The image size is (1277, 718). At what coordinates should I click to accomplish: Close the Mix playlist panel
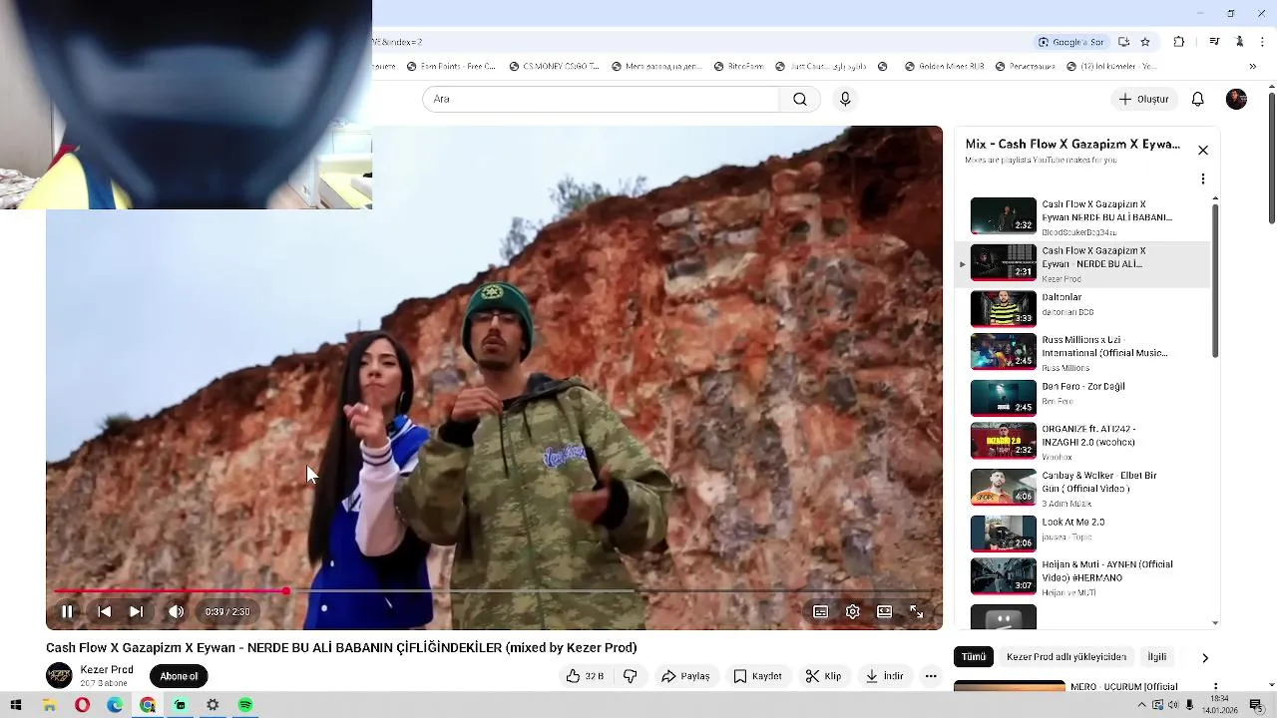1203,150
